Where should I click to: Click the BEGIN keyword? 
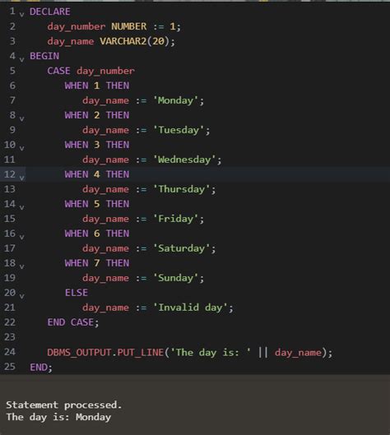[x=44, y=56]
